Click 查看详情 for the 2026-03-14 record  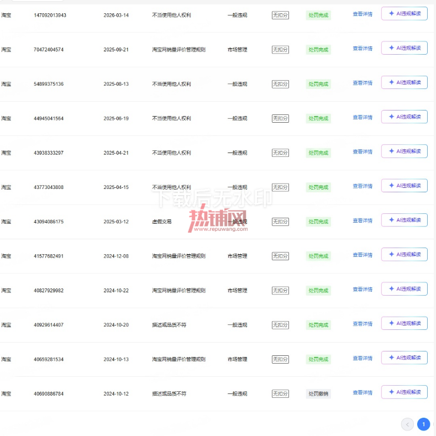pyautogui.click(x=363, y=14)
